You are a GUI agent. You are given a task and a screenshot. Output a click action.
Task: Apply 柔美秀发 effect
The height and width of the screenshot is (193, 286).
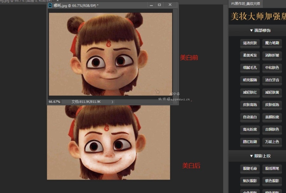pyautogui.click(x=250, y=55)
